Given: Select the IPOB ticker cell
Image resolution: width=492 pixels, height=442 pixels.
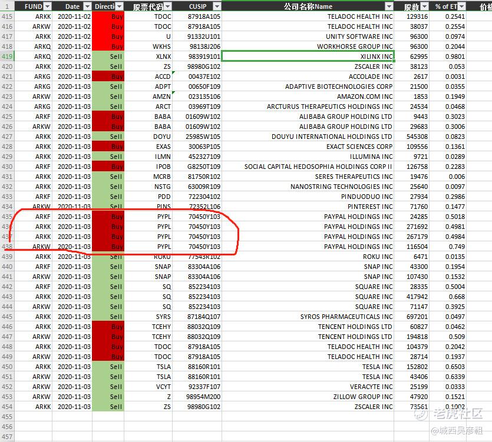Looking at the screenshot, I should (148, 167).
